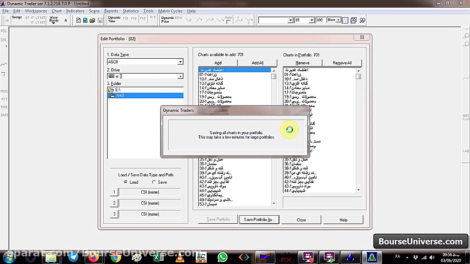This screenshot has width=470, height=264.
Task: Open the Wave Bands tool
Action: tap(54, 19)
